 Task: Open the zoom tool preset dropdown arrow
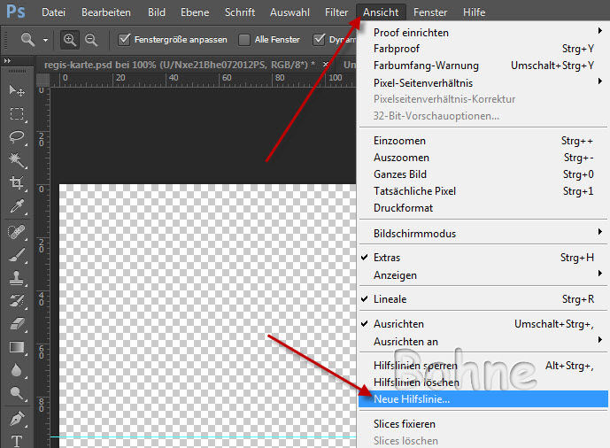tap(45, 41)
